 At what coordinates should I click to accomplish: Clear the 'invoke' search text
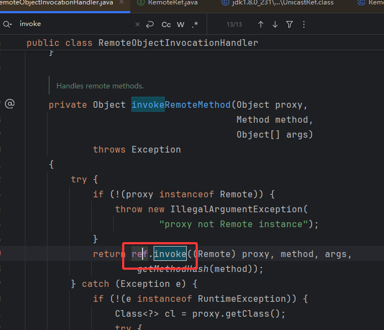(x=138, y=24)
